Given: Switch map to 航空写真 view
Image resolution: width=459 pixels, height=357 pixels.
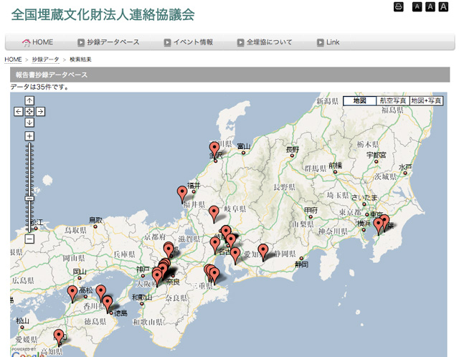Looking at the screenshot, I should point(393,100).
